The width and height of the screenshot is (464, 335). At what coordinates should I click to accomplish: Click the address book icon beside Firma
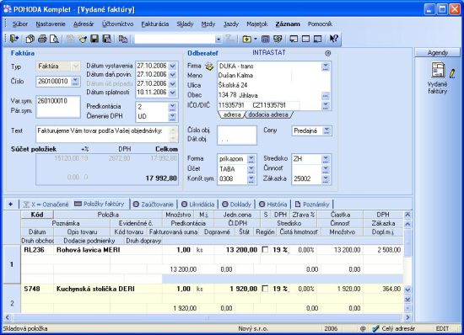[x=209, y=66]
